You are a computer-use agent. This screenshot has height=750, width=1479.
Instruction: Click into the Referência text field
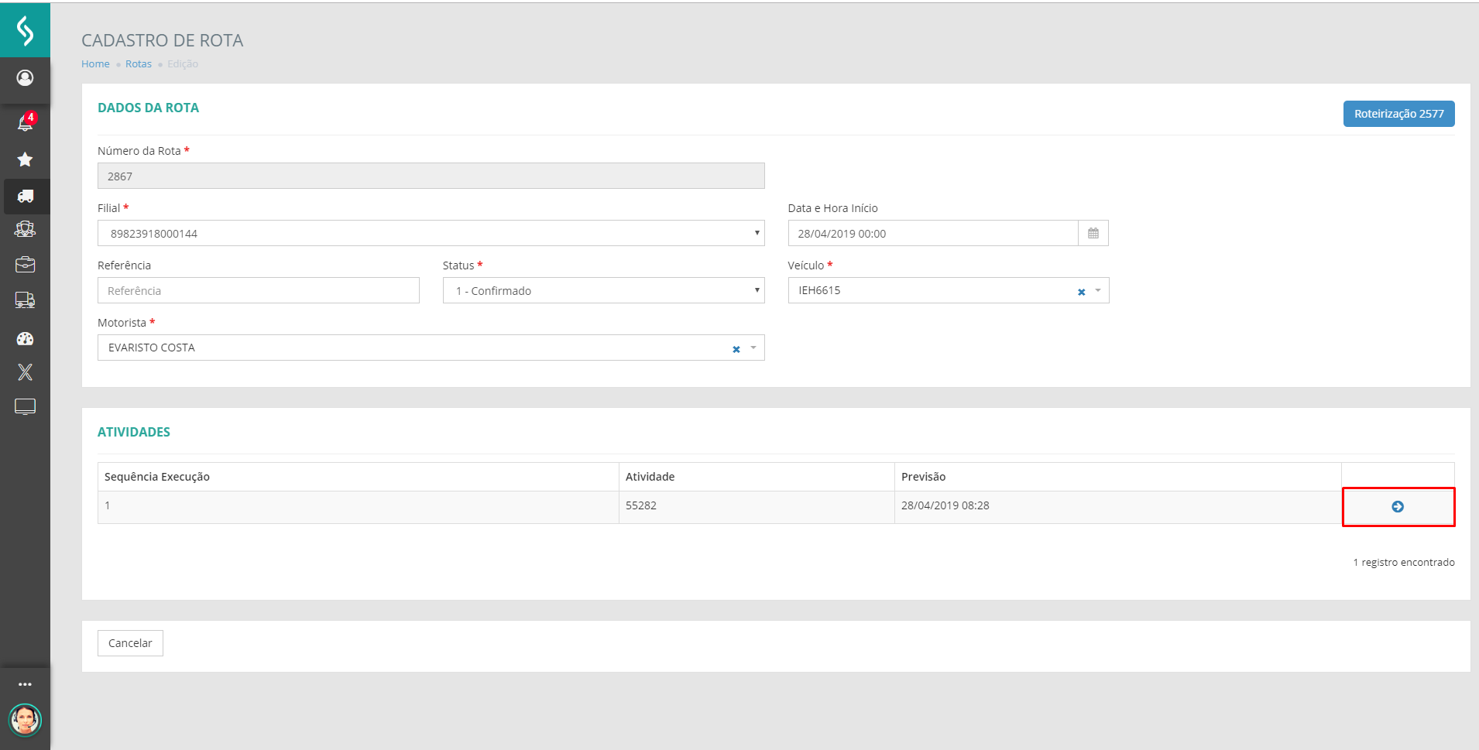[258, 291]
